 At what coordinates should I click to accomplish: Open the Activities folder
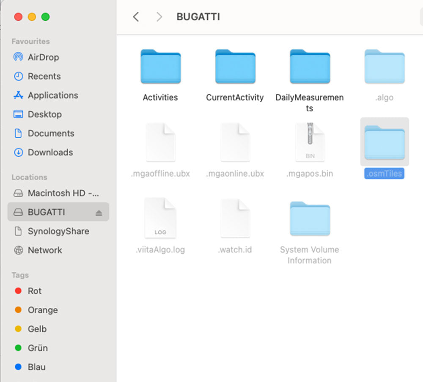[160, 67]
